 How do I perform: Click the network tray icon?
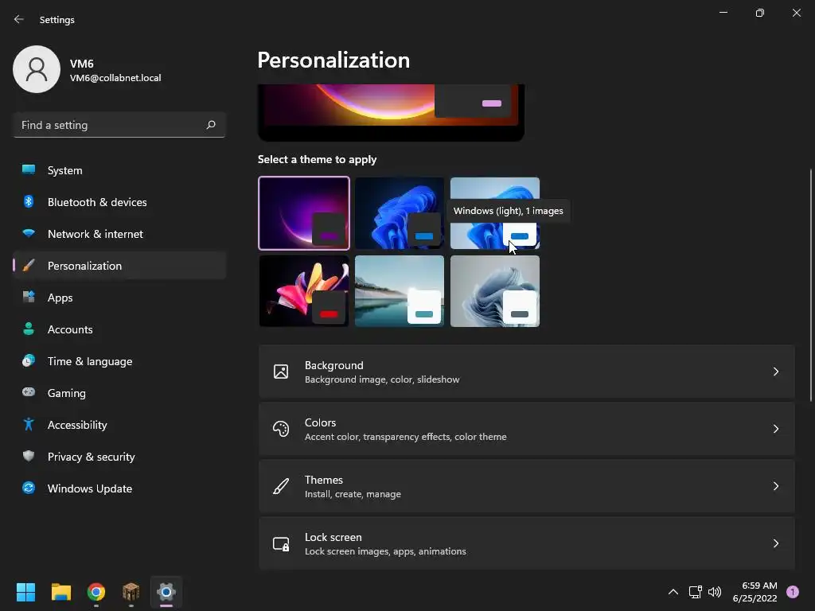[695, 592]
